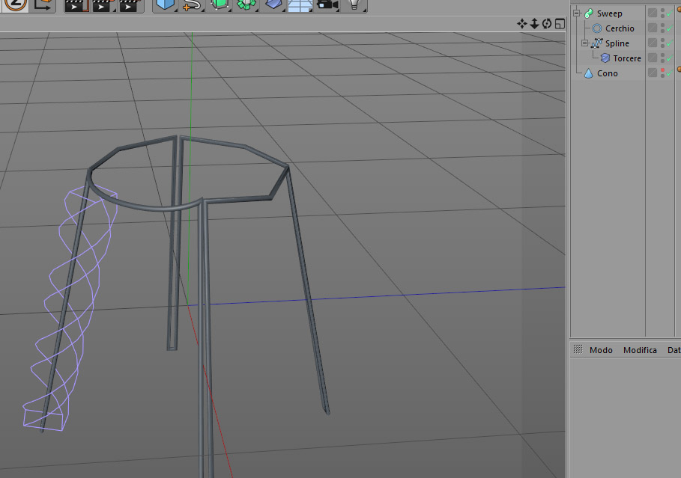The width and height of the screenshot is (681, 478).
Task: Toggle the red visibility dot of Cono
Action: (663, 70)
